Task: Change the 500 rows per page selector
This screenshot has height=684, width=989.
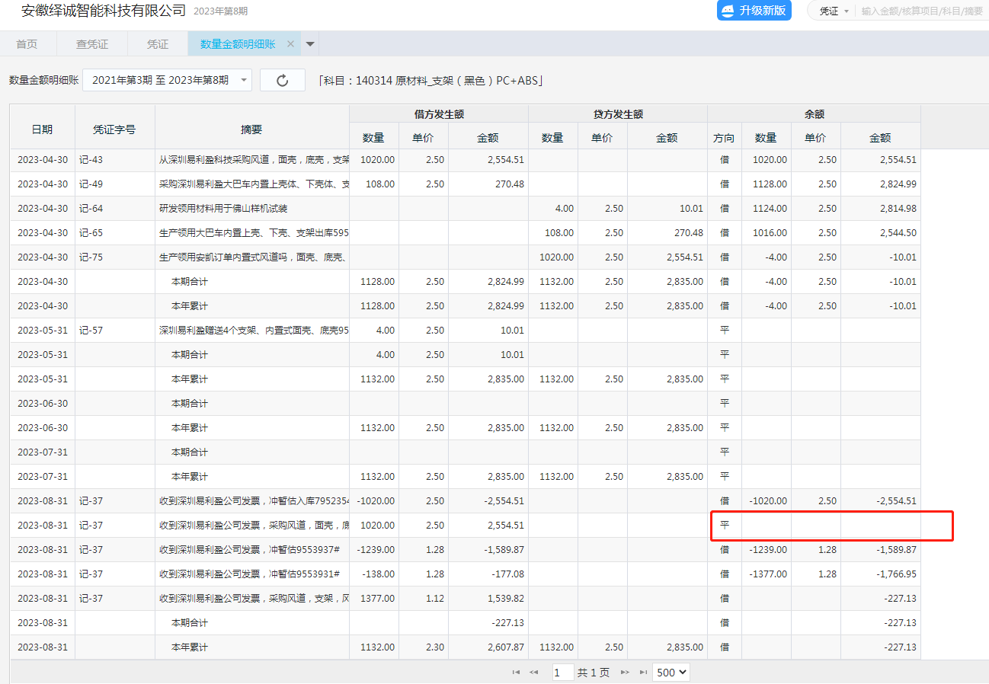Action: [x=671, y=673]
